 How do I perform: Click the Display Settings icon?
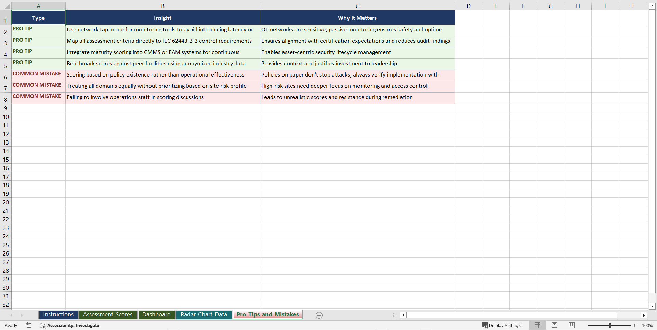501,325
